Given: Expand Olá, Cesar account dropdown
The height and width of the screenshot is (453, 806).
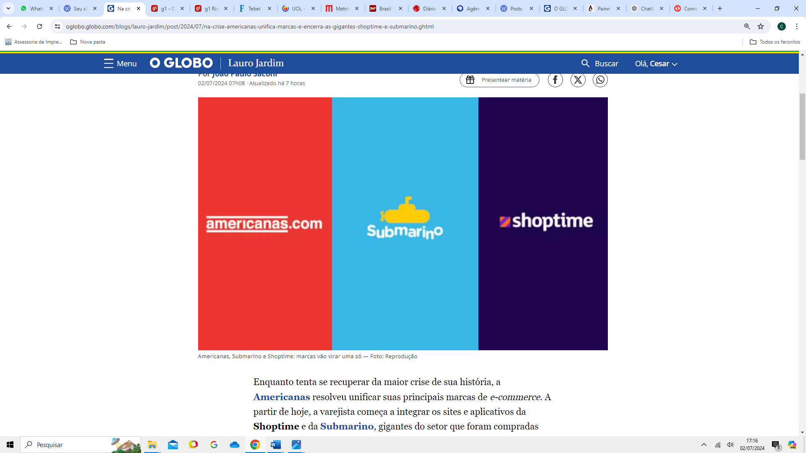Looking at the screenshot, I should point(656,64).
